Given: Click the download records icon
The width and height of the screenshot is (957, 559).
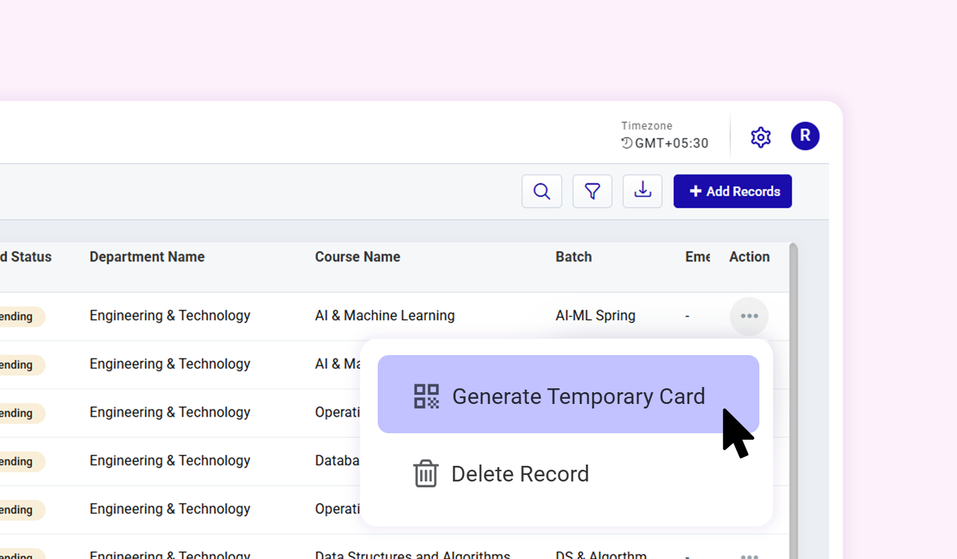Looking at the screenshot, I should pos(643,192).
